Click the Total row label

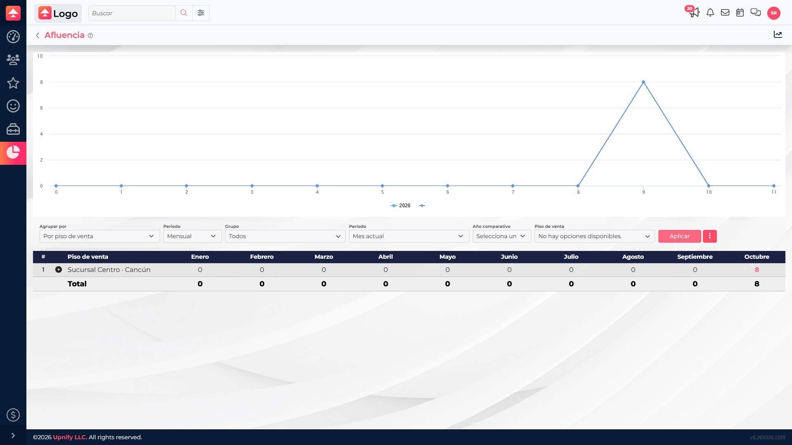coord(77,284)
